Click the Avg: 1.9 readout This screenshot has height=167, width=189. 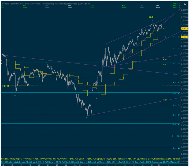[x=176, y=5]
